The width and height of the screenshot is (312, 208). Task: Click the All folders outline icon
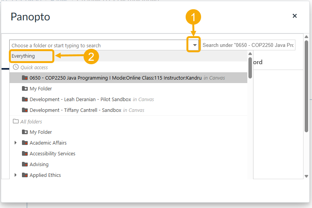pos(16,121)
